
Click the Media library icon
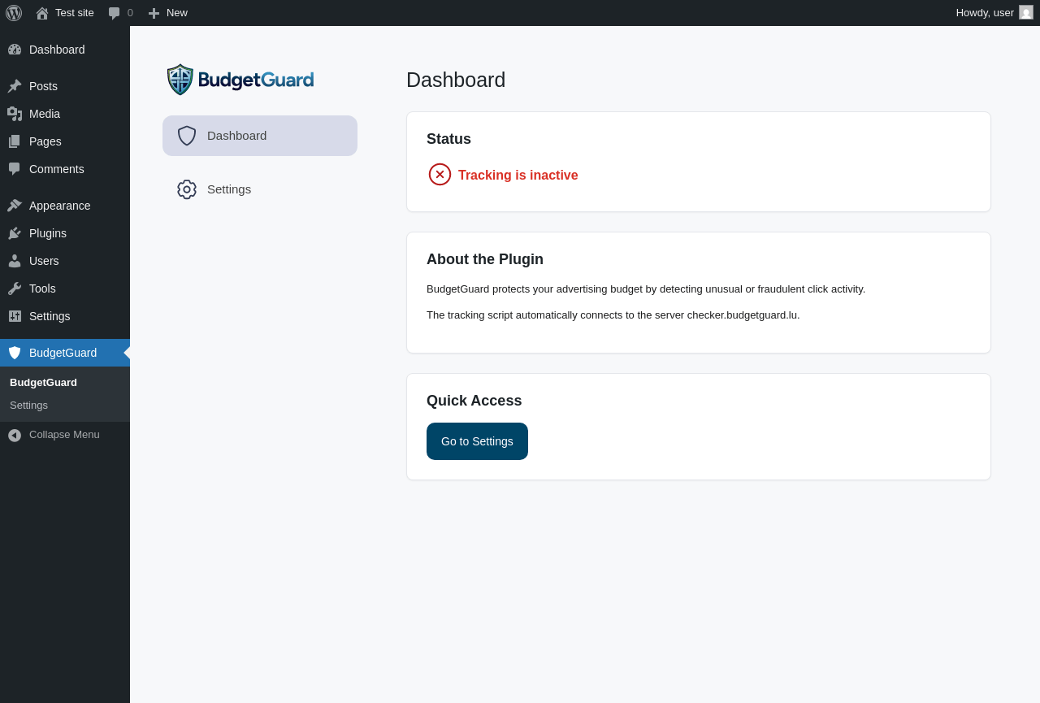(15, 114)
